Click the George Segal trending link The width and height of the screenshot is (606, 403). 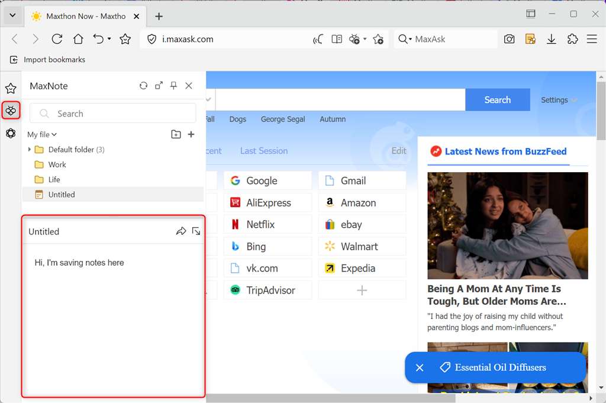(283, 120)
